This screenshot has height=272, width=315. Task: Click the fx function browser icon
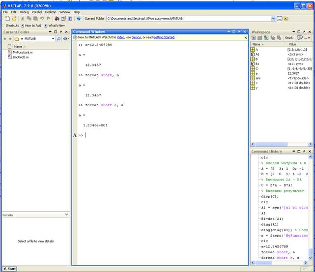(x=75, y=135)
